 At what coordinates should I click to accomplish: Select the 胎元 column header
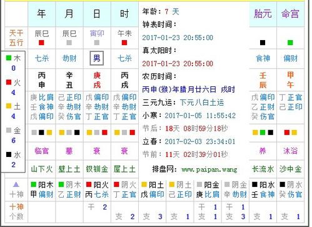click(263, 14)
